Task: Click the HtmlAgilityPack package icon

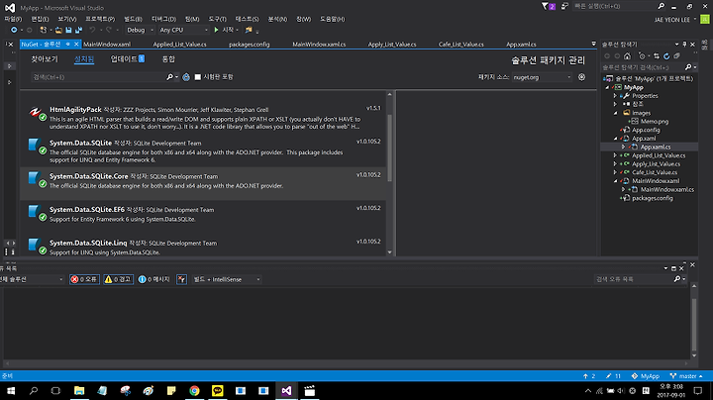Action: point(36,113)
